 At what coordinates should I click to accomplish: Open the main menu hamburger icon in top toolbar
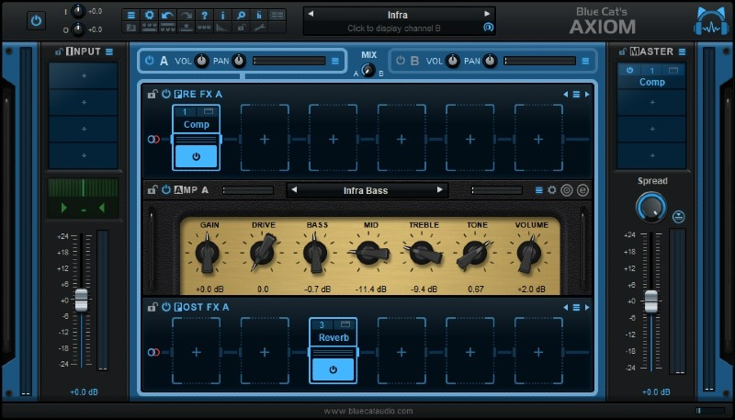pyautogui.click(x=131, y=15)
